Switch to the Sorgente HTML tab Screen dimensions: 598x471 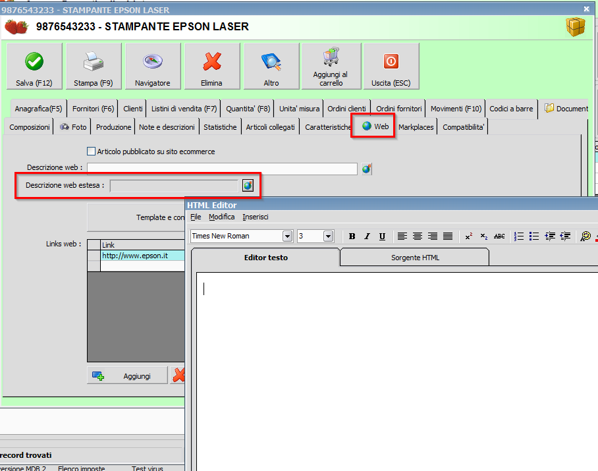click(415, 258)
